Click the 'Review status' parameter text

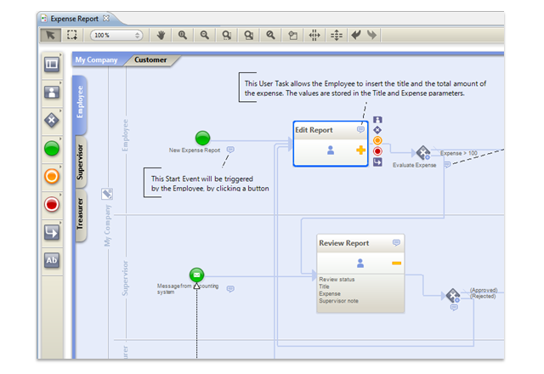[x=337, y=280]
